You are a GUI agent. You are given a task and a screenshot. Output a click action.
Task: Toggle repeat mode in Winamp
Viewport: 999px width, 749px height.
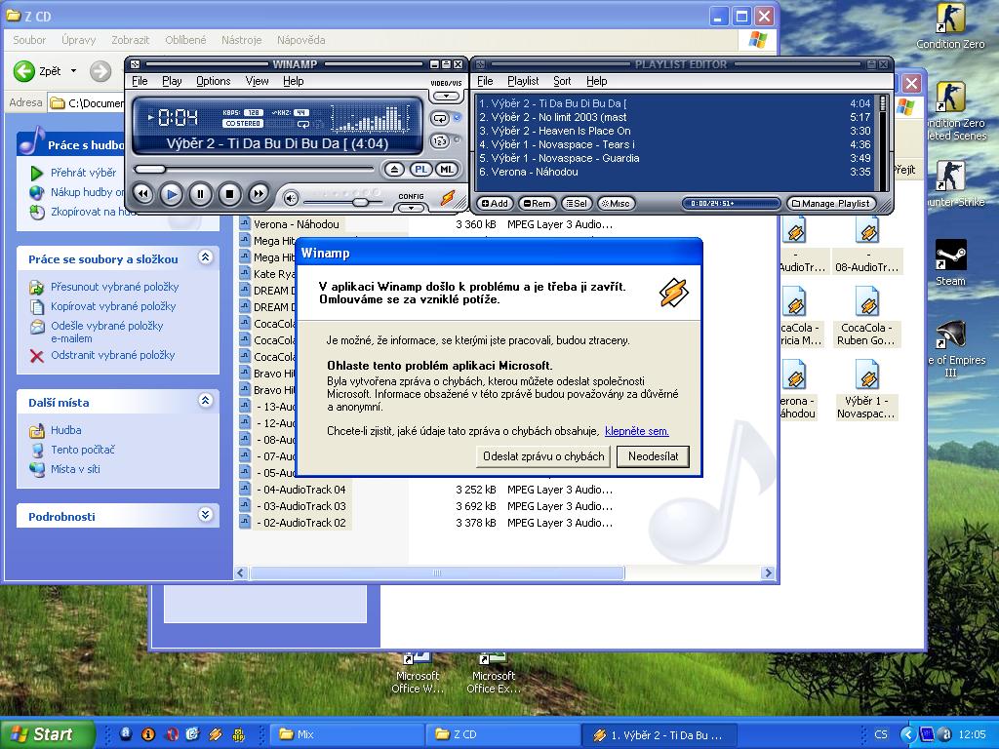tap(440, 118)
